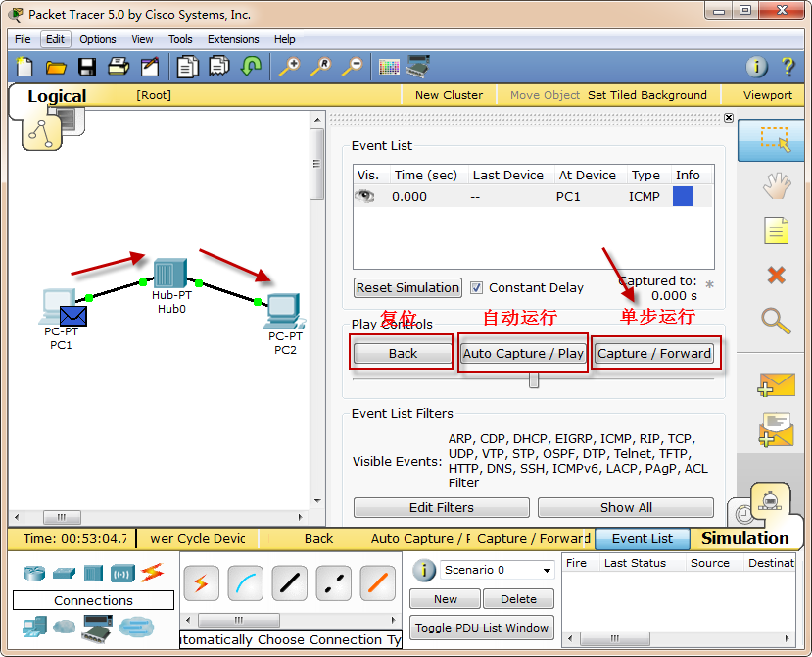Open the Edit menu
This screenshot has width=812, height=657.
[x=55, y=39]
